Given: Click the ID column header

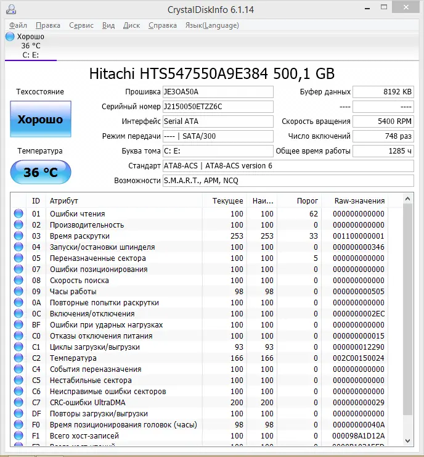Looking at the screenshot, I should point(36,201).
